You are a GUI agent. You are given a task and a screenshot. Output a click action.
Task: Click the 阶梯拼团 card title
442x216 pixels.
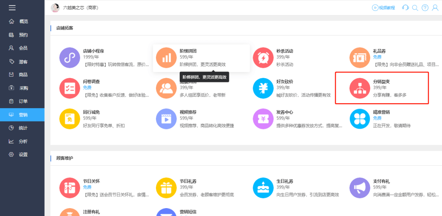click(x=188, y=51)
